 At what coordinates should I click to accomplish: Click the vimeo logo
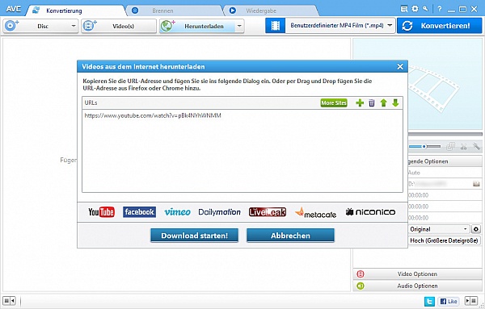(177, 212)
